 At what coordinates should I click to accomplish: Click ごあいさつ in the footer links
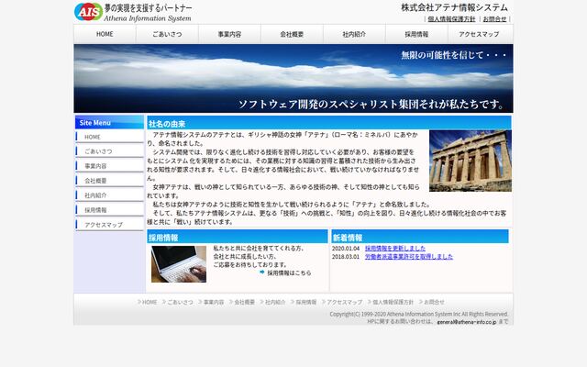pos(180,302)
